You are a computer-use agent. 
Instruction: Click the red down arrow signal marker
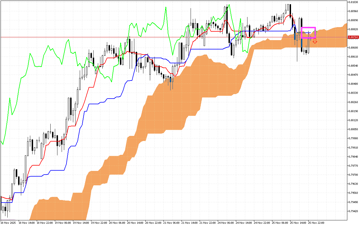click(315, 42)
